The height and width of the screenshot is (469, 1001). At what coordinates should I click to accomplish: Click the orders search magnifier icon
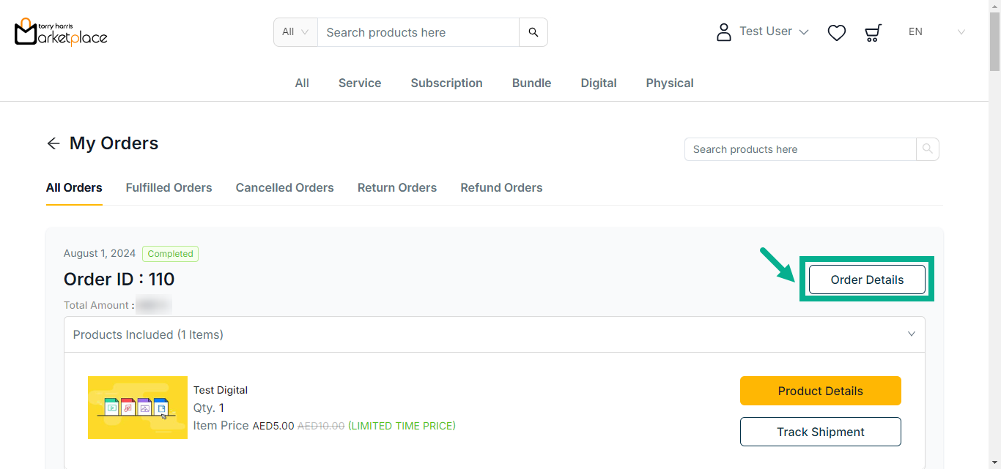click(x=927, y=149)
